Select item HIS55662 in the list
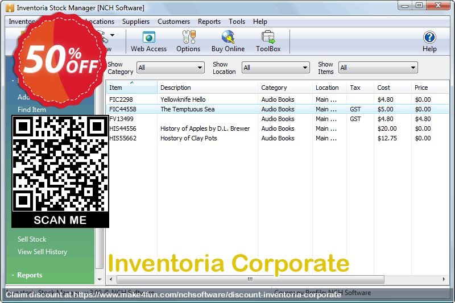Viewport: 455px width, 303px height. [x=278, y=138]
